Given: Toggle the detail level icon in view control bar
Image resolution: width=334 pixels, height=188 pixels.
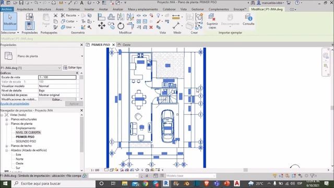Looking at the screenshot, I should [x=106, y=170].
